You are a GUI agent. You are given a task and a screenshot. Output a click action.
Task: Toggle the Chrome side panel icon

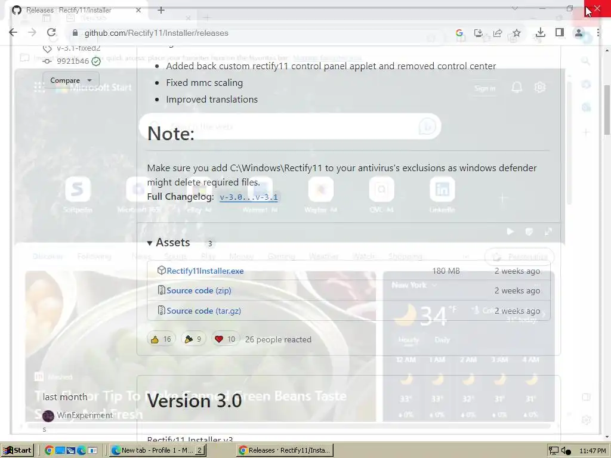point(560,33)
